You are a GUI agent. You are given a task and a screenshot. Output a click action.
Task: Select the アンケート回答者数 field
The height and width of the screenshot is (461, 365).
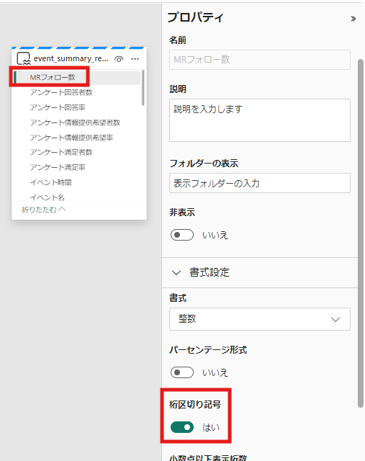(x=61, y=92)
